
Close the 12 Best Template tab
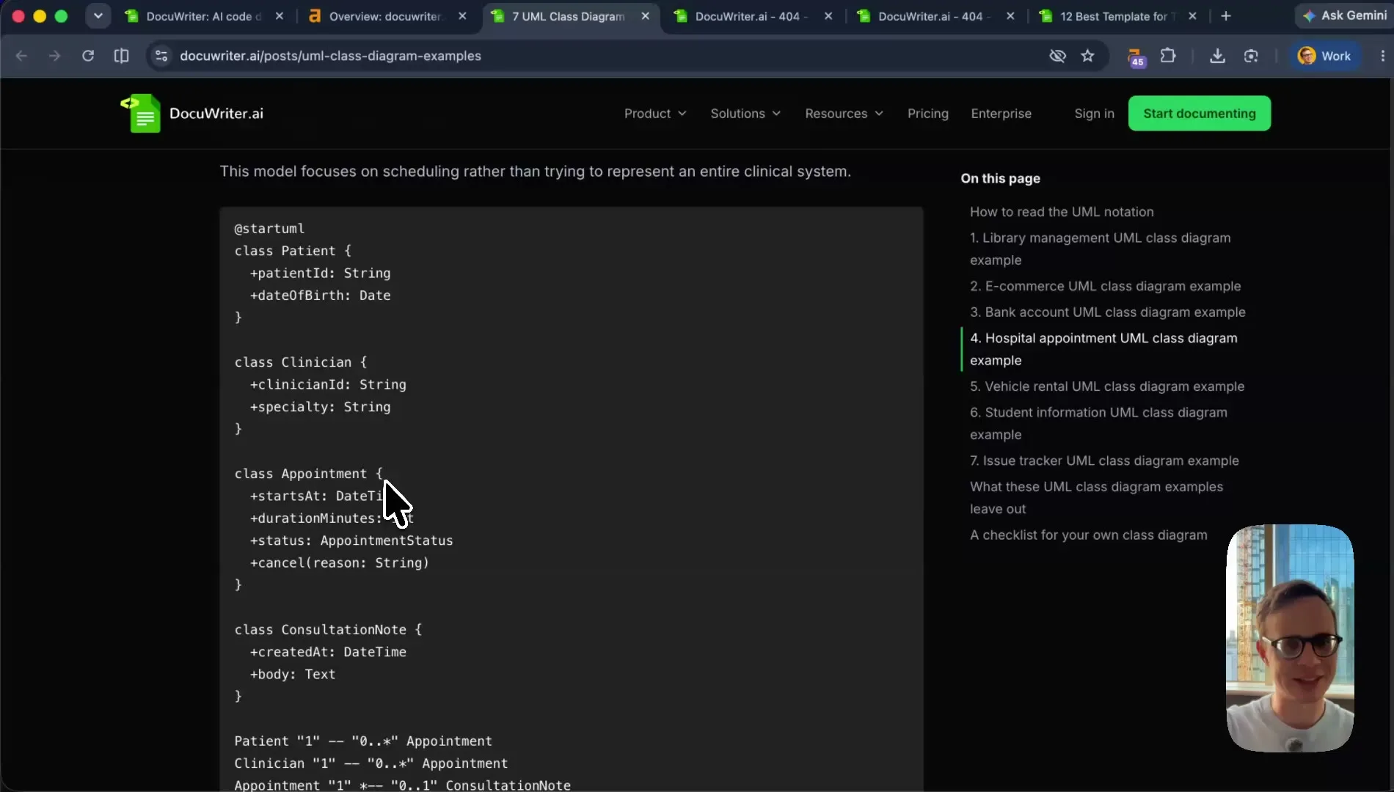pos(1192,16)
